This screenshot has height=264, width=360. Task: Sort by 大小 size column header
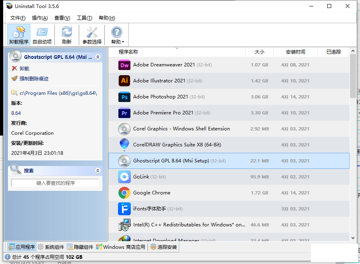point(260,52)
